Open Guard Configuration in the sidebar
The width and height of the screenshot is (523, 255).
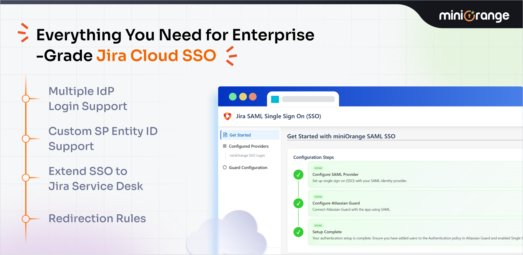pyautogui.click(x=248, y=168)
